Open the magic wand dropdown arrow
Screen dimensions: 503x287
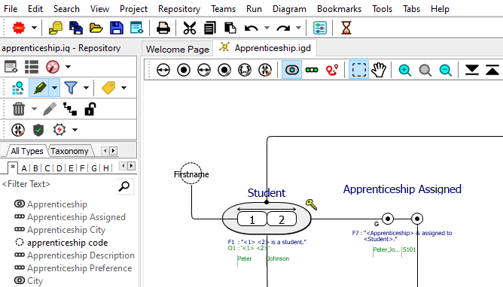tap(68, 67)
